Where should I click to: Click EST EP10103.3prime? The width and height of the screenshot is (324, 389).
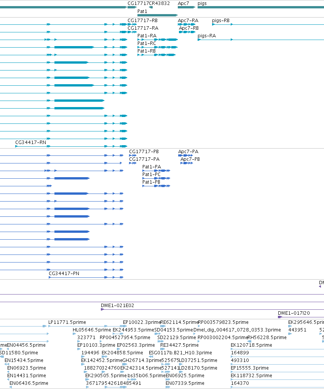96,345
